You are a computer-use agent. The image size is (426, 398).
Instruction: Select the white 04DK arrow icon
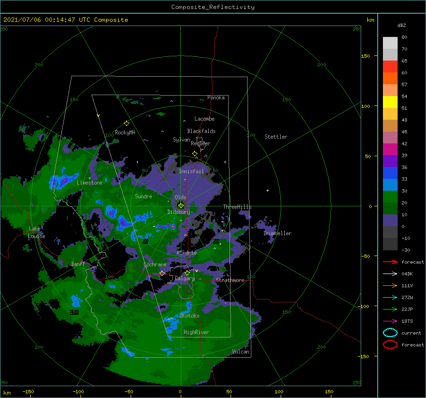(x=390, y=274)
